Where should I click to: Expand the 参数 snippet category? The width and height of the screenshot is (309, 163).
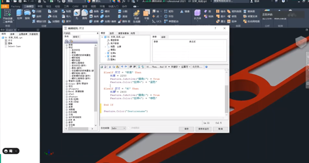[67, 45]
